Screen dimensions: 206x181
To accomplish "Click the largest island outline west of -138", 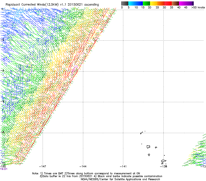I will pos(148,147).
